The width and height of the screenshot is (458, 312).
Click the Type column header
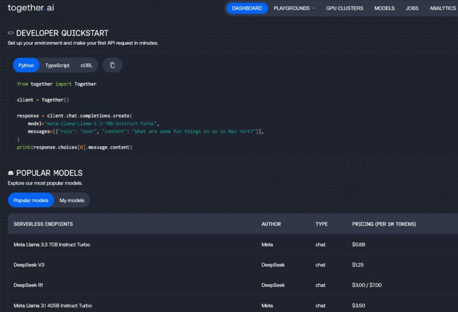(x=321, y=224)
